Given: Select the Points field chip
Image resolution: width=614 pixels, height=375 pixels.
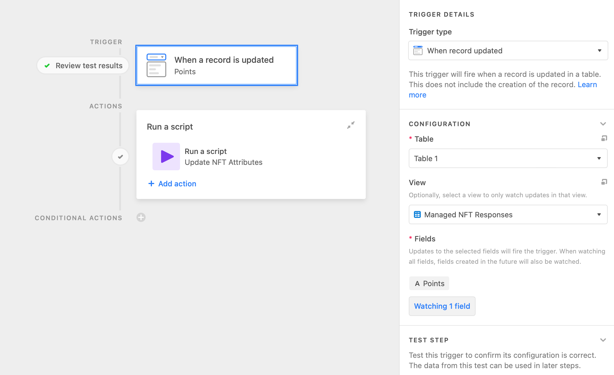Looking at the screenshot, I should point(429,284).
